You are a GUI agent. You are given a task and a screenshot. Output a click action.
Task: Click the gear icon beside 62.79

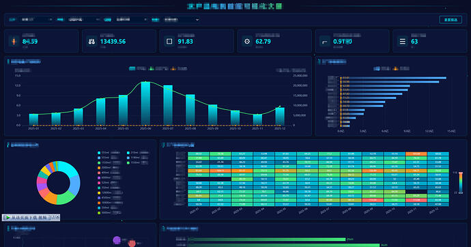(247, 42)
